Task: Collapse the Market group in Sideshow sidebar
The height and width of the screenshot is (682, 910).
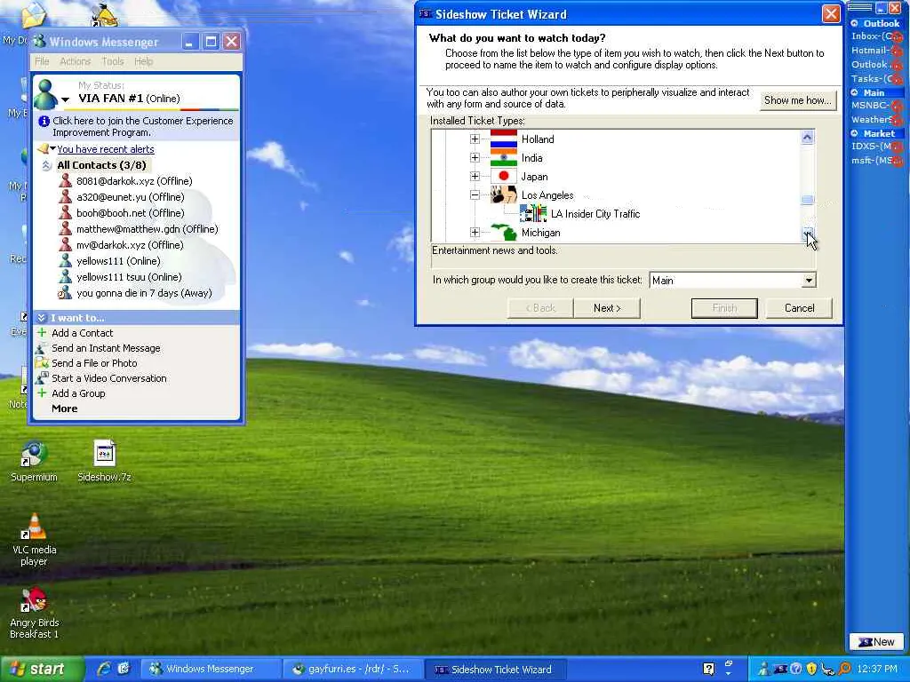Action: point(855,133)
